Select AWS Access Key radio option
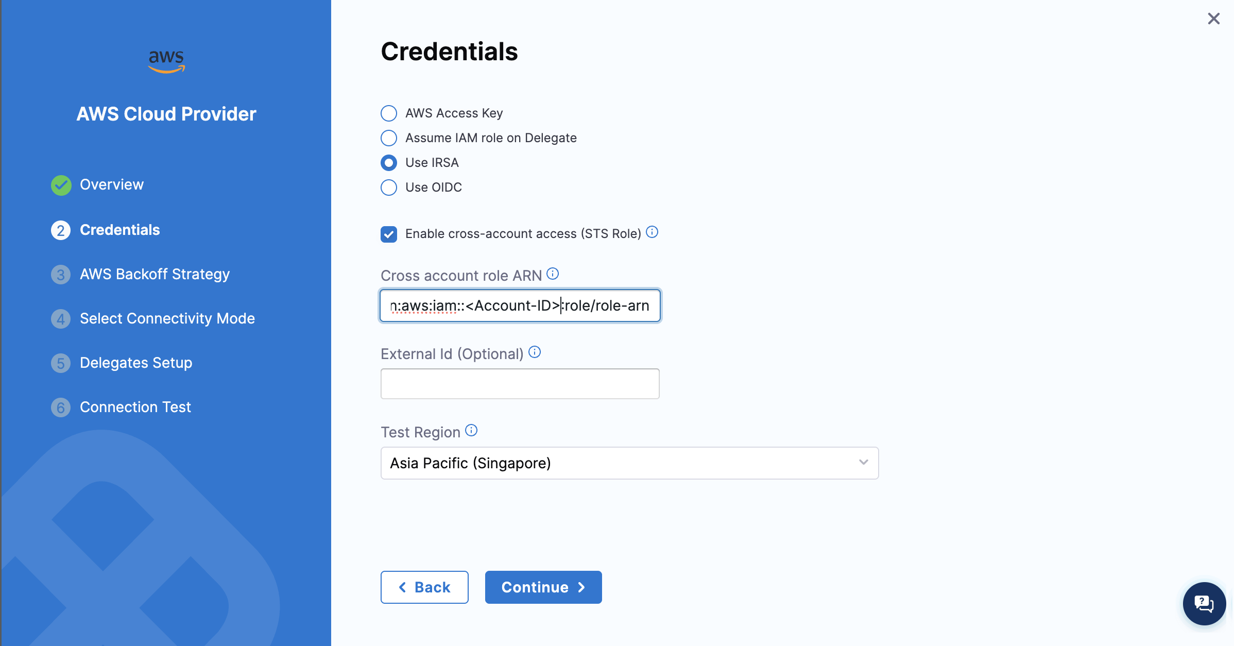Screen dimensions: 1234x646 (x=389, y=113)
